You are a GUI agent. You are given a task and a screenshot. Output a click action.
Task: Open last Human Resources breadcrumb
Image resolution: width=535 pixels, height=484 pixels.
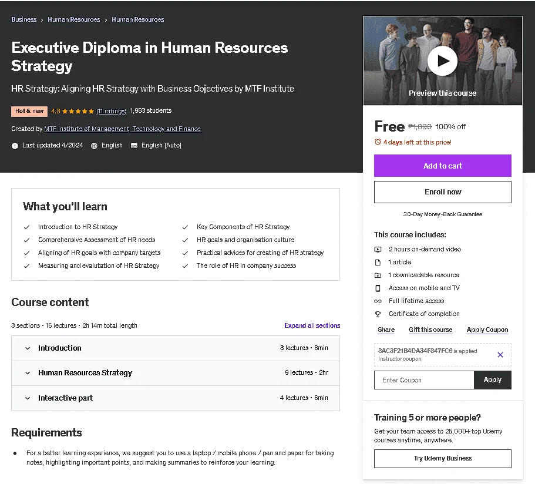[138, 19]
